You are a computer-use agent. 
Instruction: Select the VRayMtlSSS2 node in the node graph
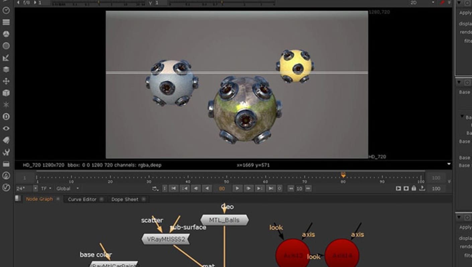point(166,239)
